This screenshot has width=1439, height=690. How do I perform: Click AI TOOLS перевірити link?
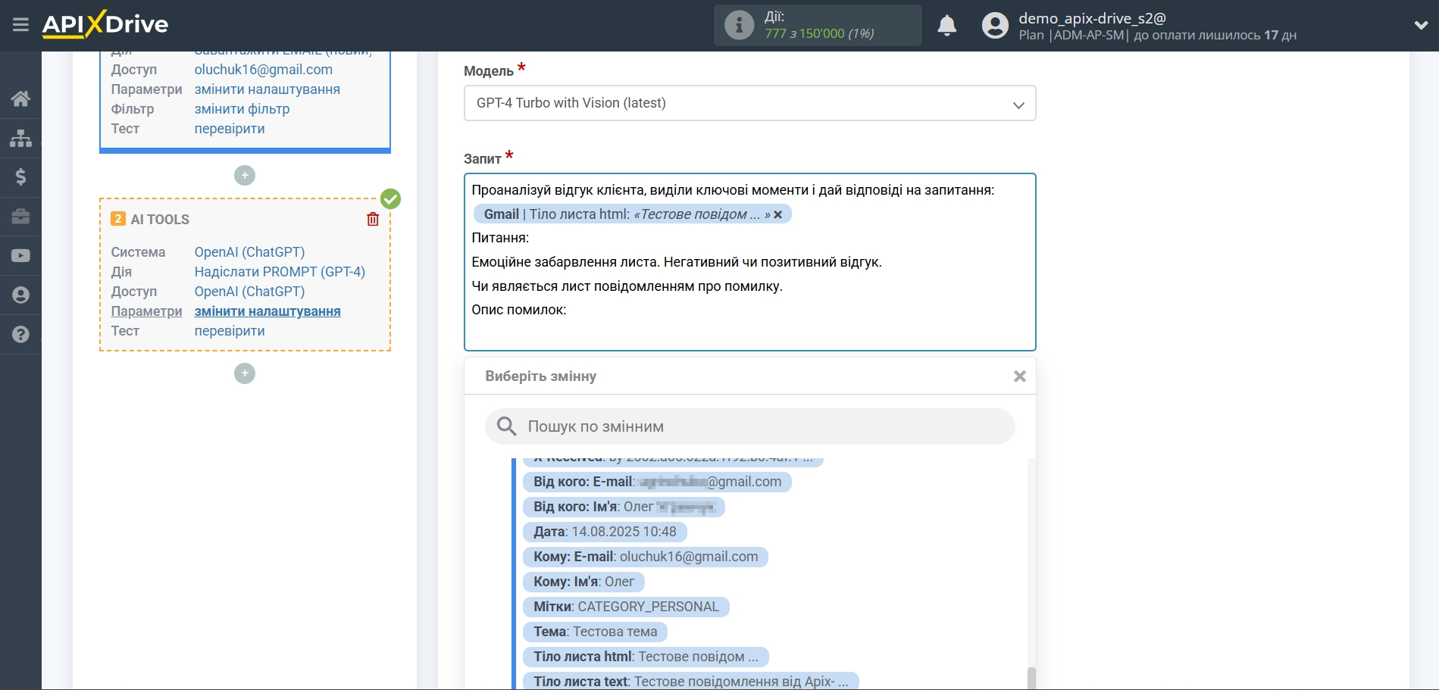[x=230, y=331]
